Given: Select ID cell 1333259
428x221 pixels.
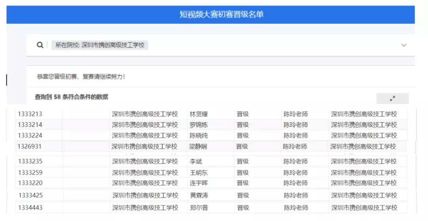Looking at the screenshot, I should point(30,172).
